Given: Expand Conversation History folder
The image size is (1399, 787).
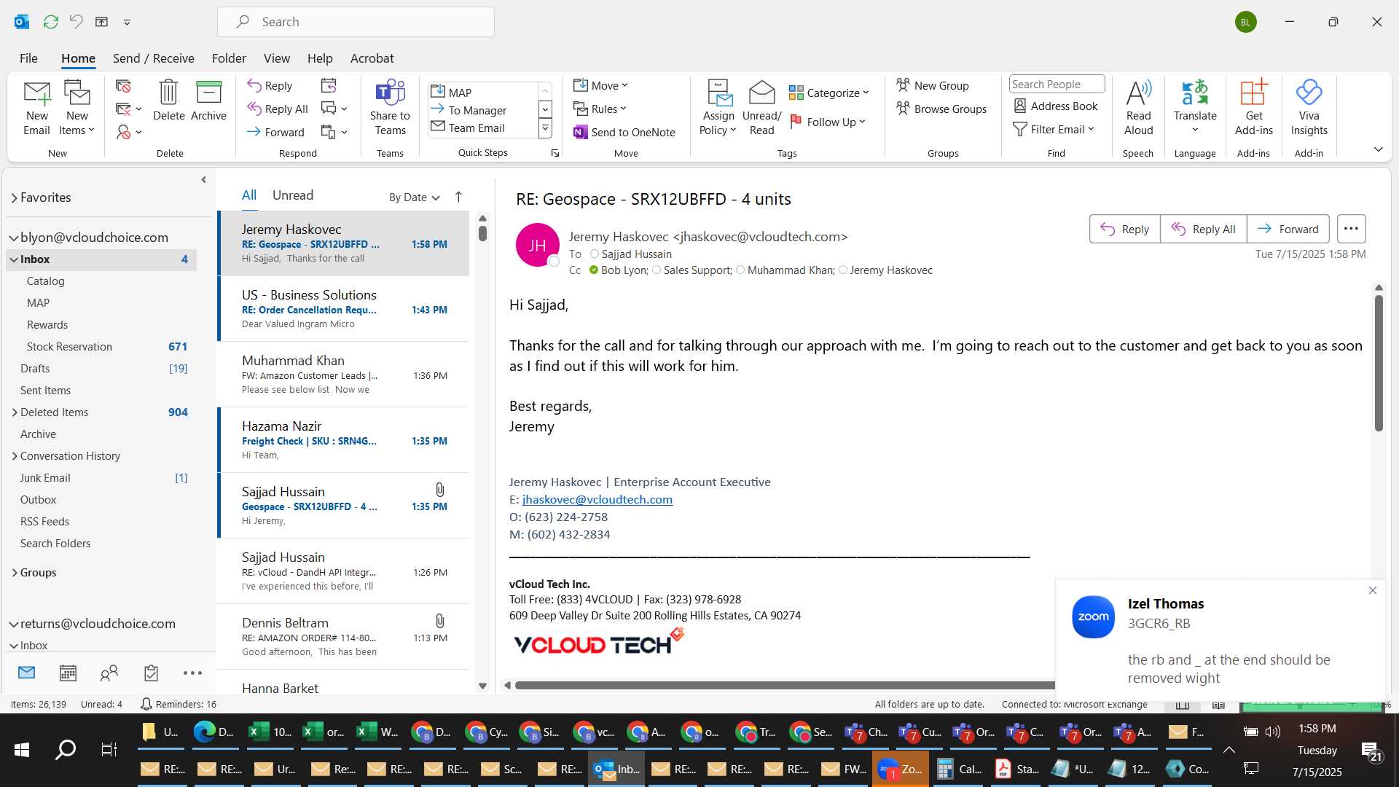Looking at the screenshot, I should pos(14,456).
